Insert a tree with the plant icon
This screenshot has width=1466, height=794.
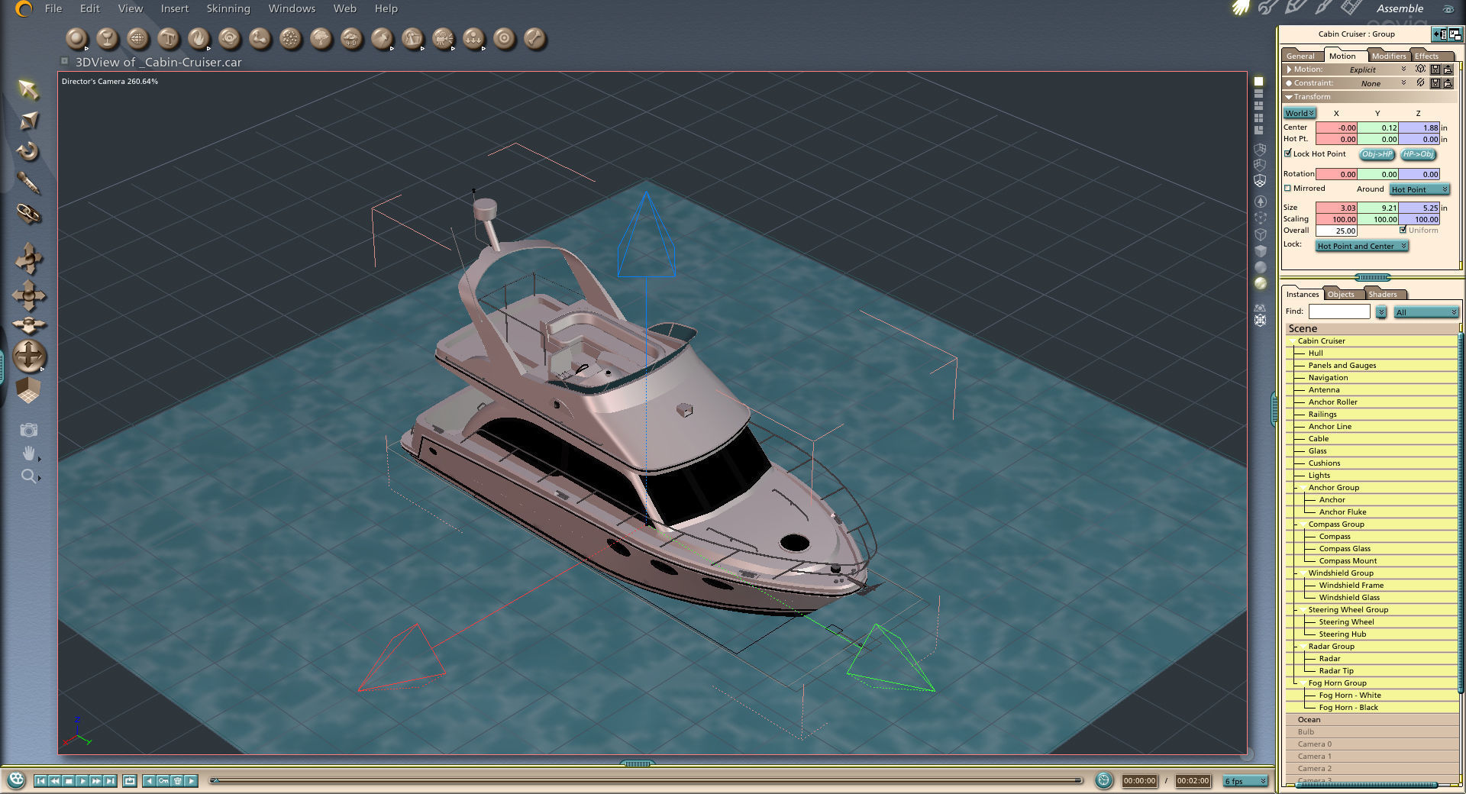tap(321, 38)
